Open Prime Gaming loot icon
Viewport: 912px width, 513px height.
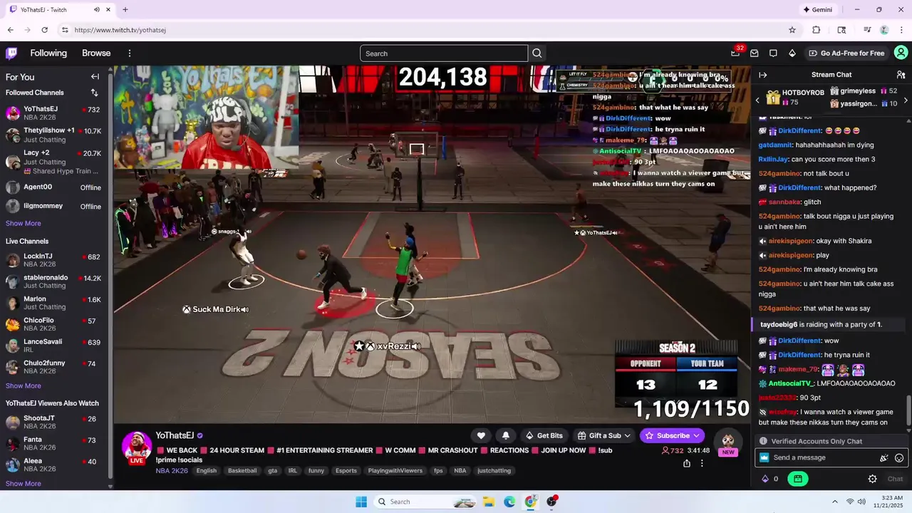point(735,53)
